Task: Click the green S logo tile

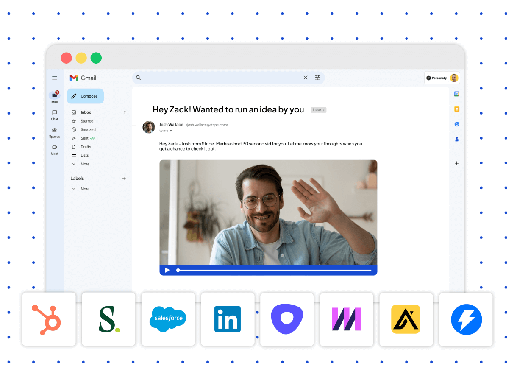Action: click(x=108, y=319)
